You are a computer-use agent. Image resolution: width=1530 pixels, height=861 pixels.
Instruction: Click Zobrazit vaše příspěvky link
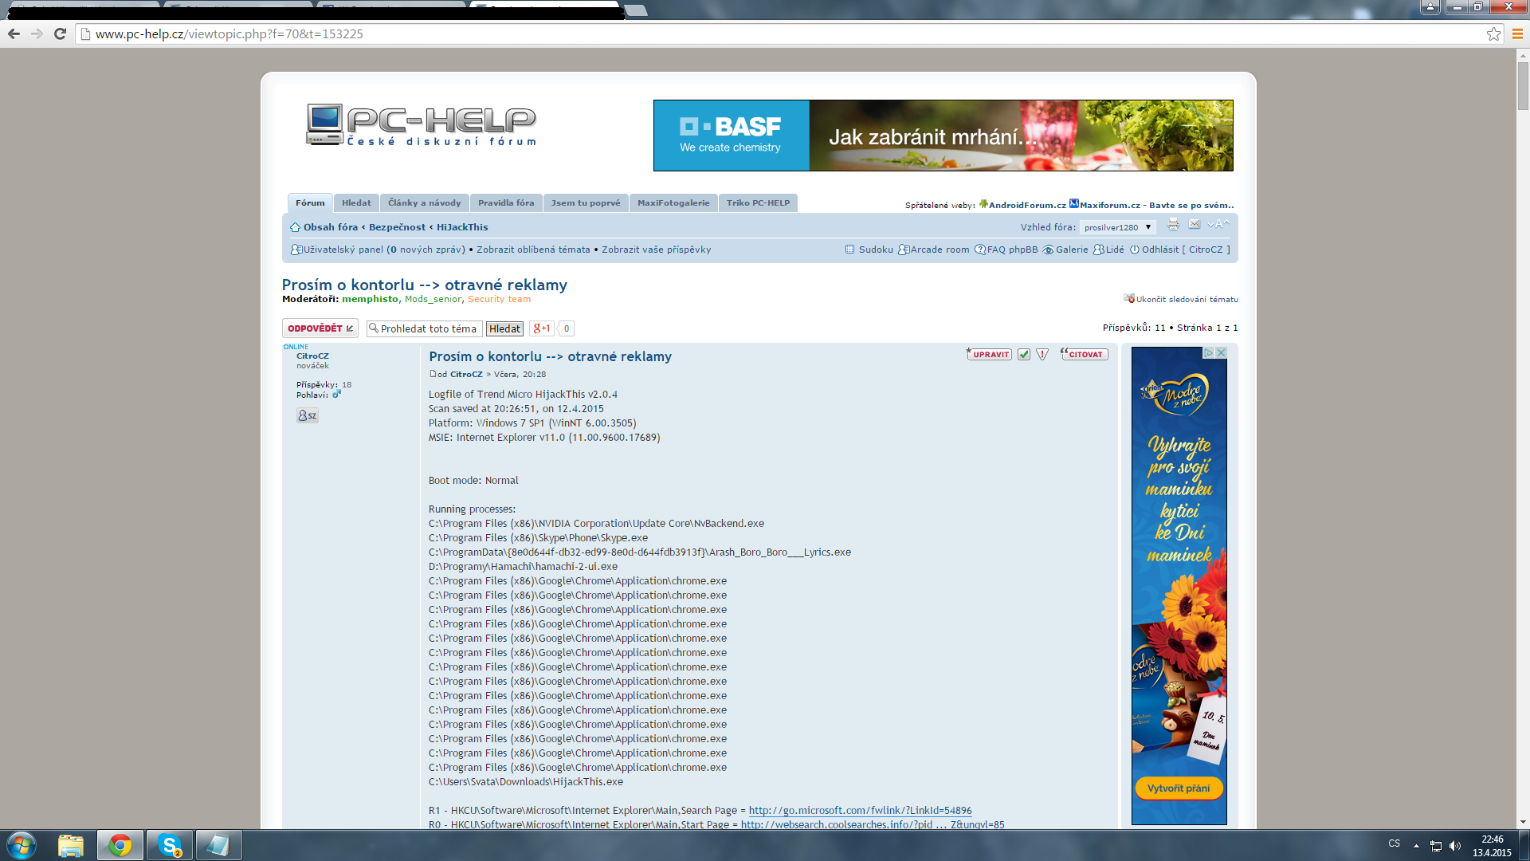pos(656,250)
